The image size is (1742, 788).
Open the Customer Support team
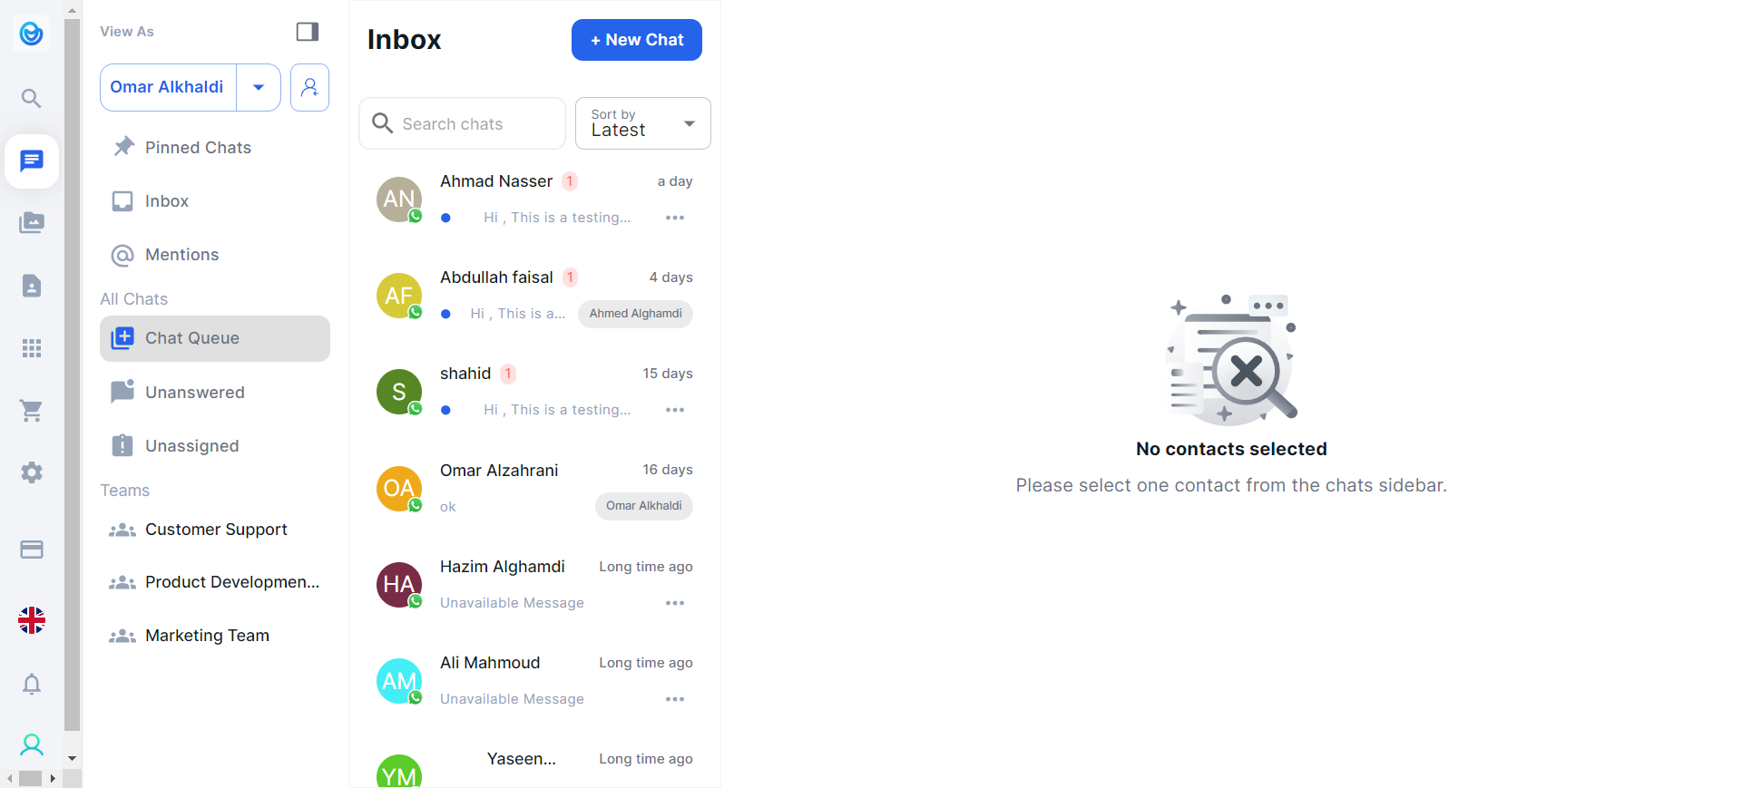[x=216, y=530]
